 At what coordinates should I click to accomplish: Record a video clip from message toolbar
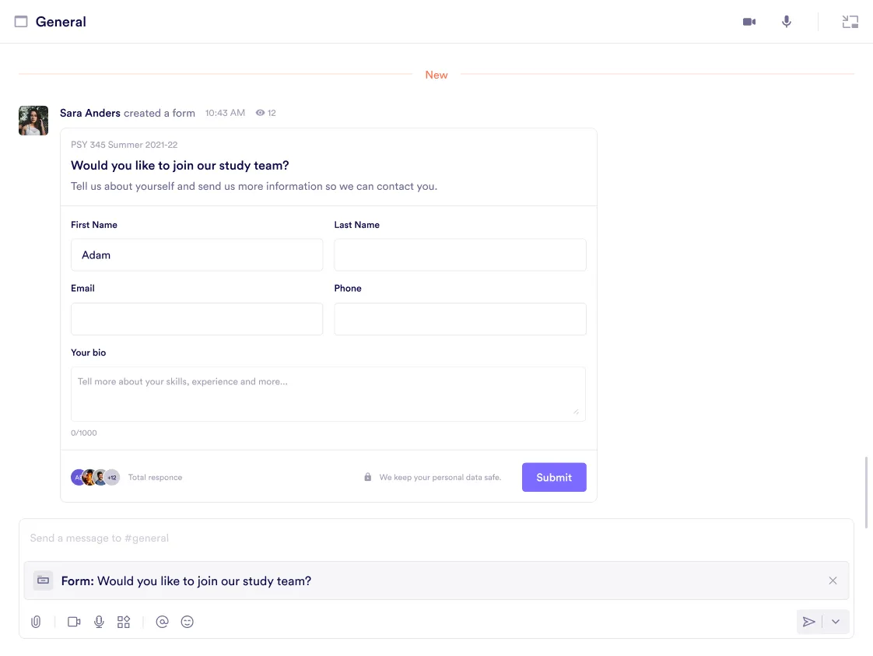pyautogui.click(x=74, y=622)
